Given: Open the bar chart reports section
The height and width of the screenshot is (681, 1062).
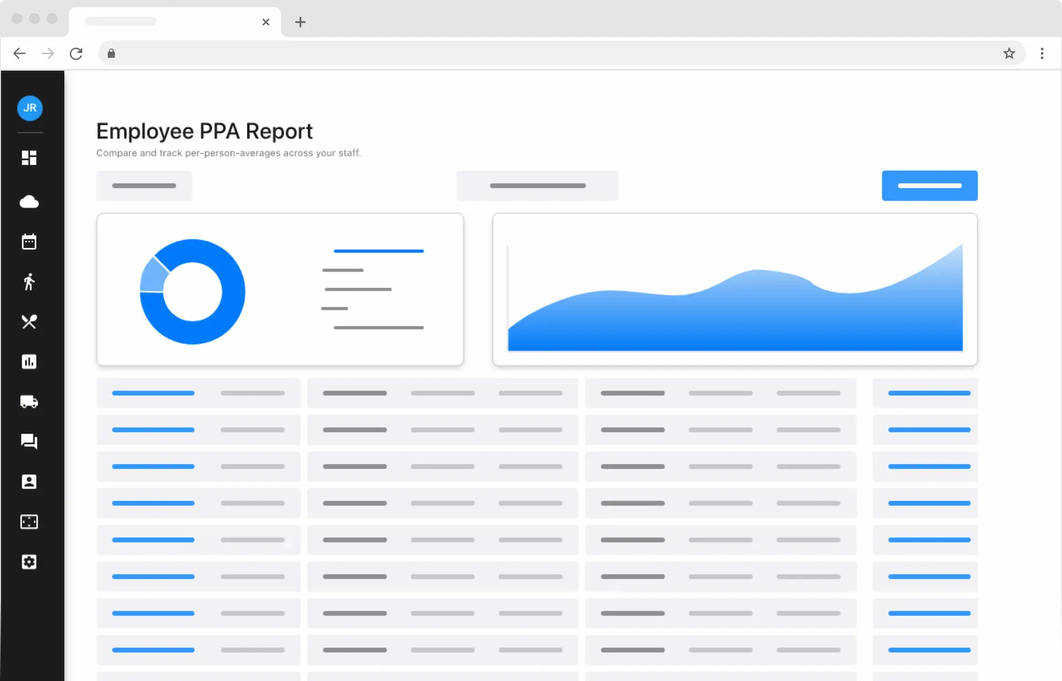Looking at the screenshot, I should (x=29, y=362).
